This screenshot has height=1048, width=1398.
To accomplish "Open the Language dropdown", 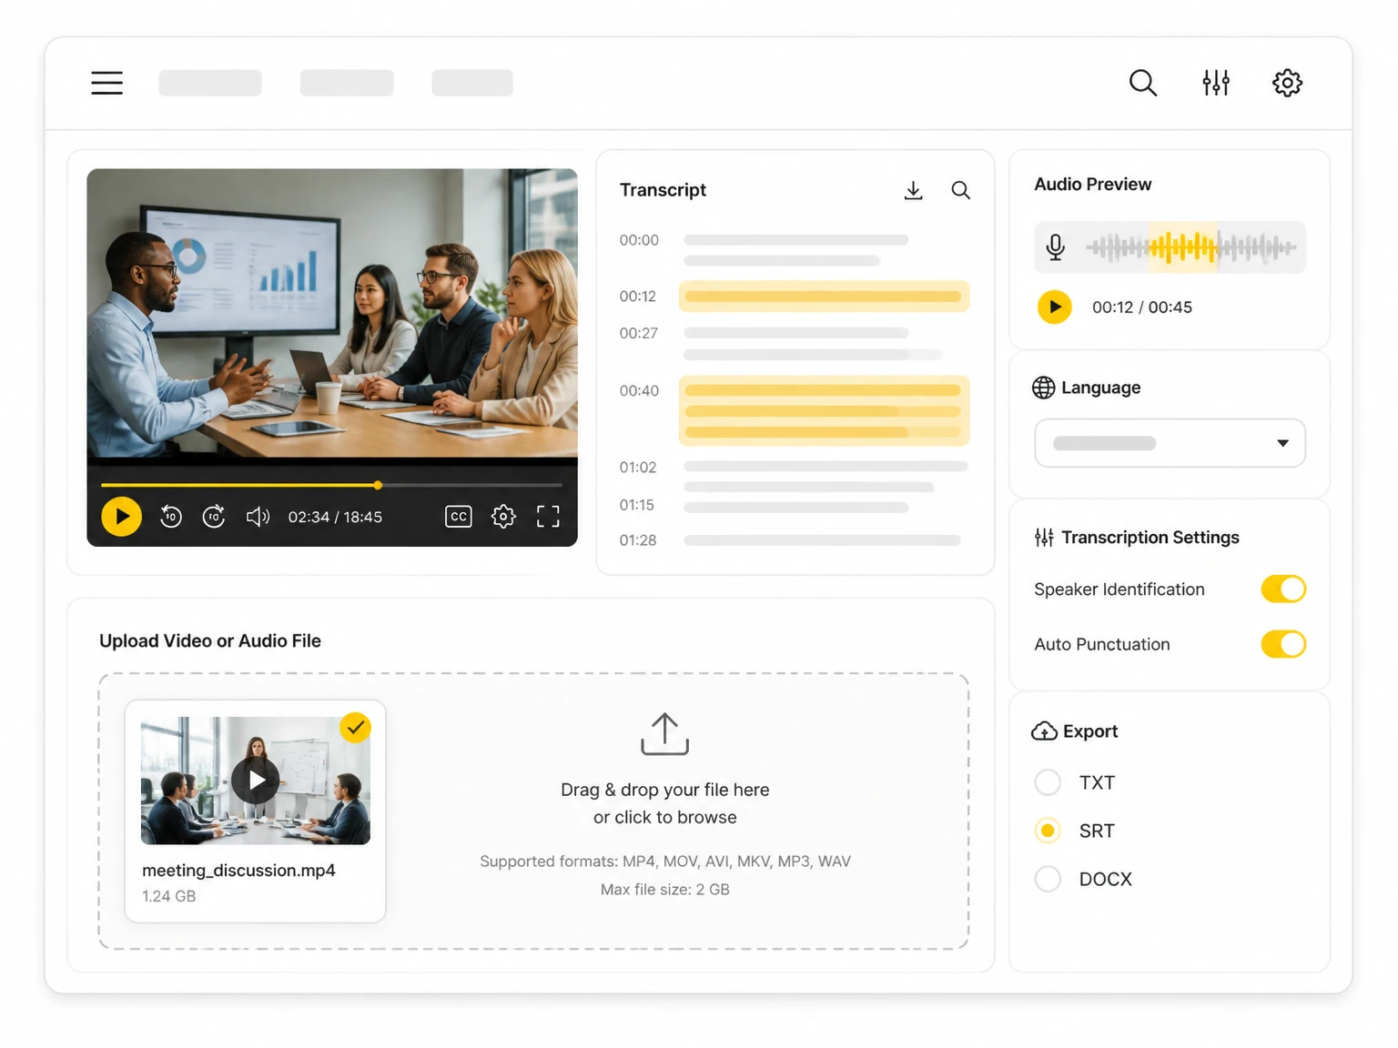I will point(1170,443).
